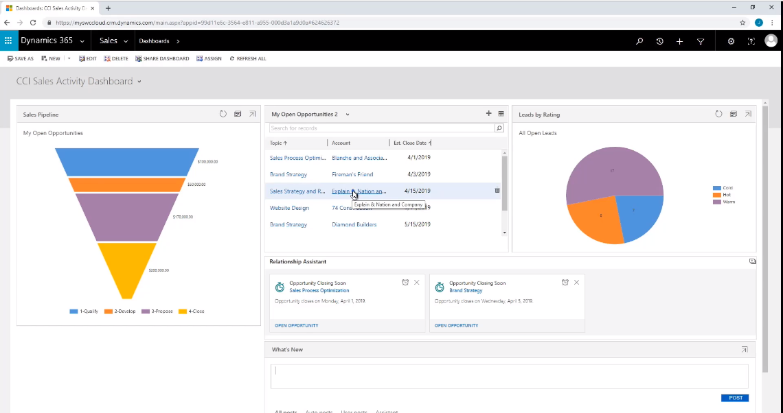View records for the Leads by Rating chart
This screenshot has height=413, width=783.
[x=733, y=114]
